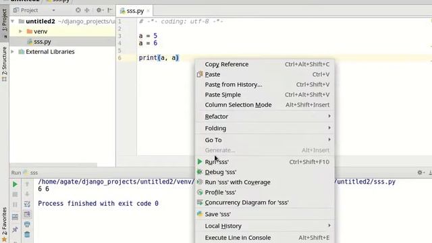Enable Column Selection Mode in menu
The height and width of the screenshot is (243, 432).
point(265,105)
